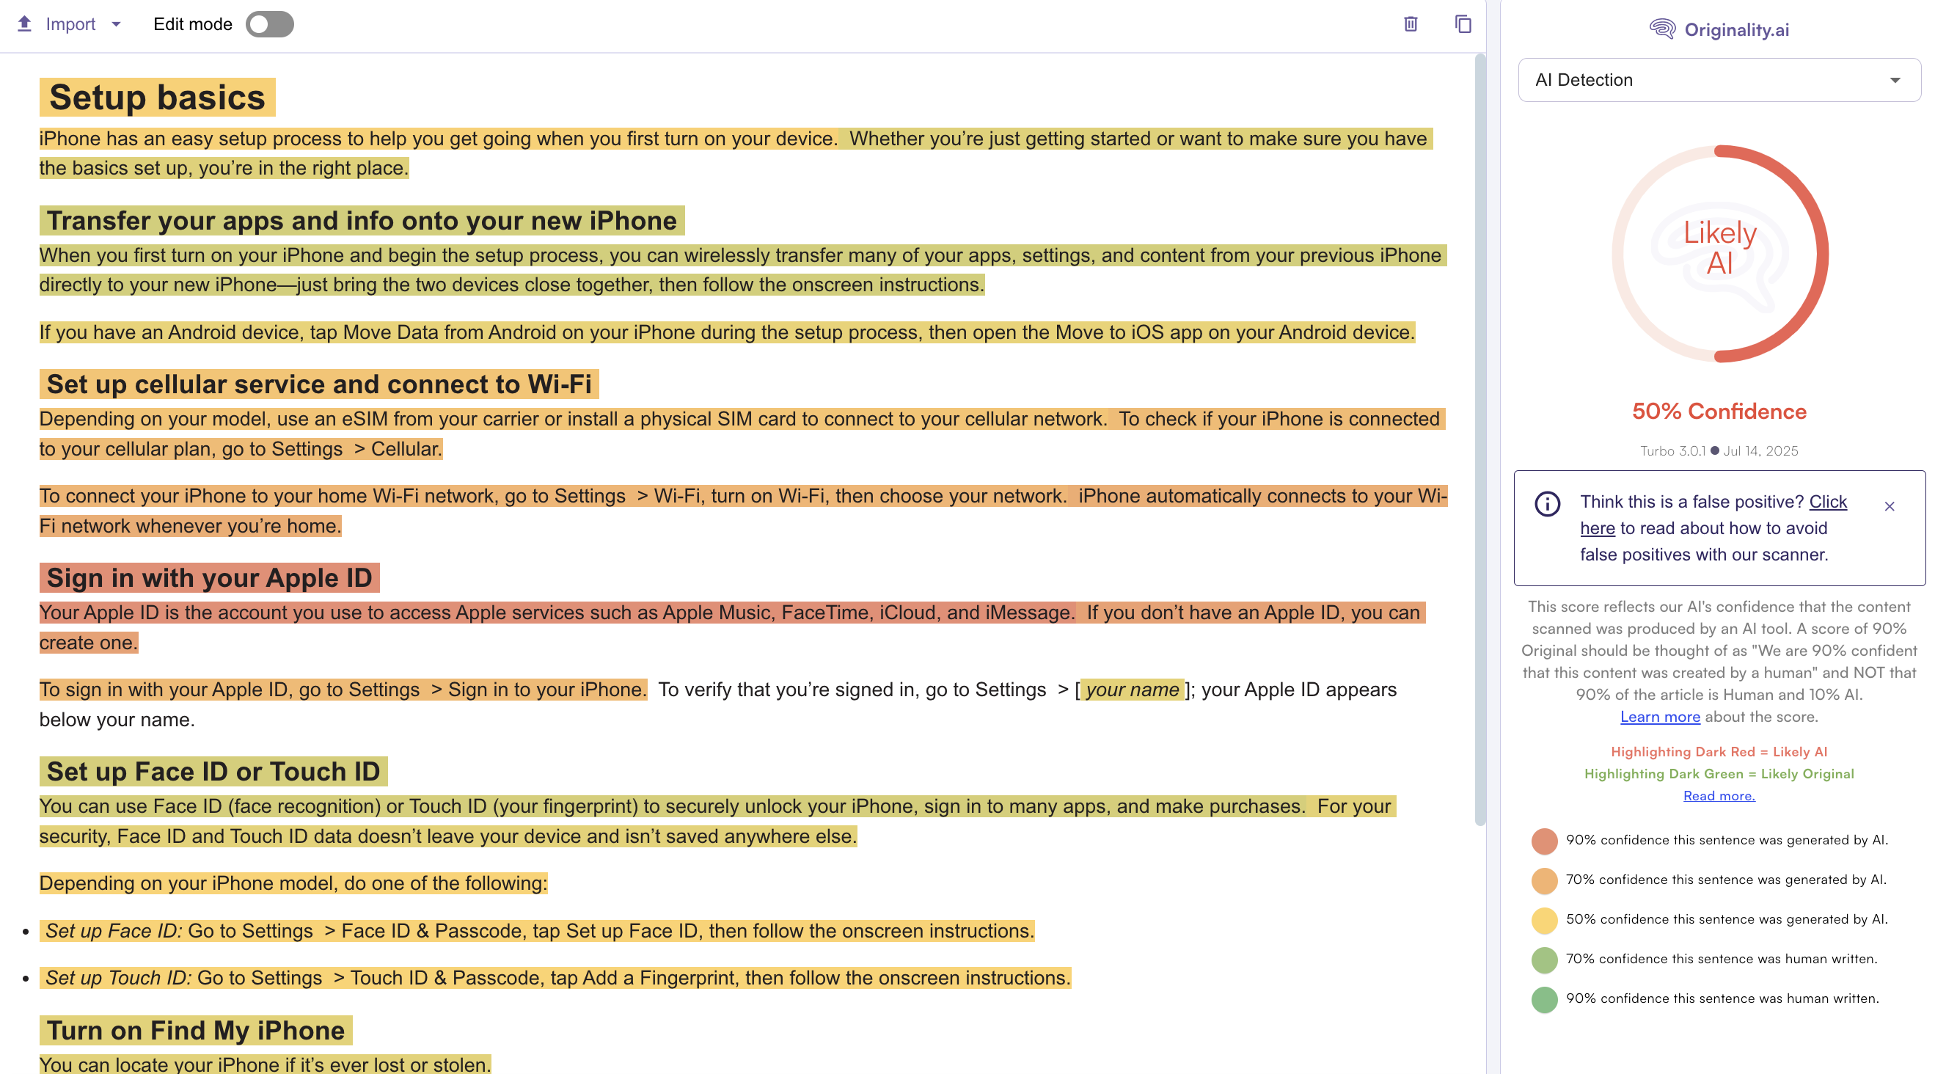
Task: Click the 70% AI confidence orange swatch
Action: 1543,880
